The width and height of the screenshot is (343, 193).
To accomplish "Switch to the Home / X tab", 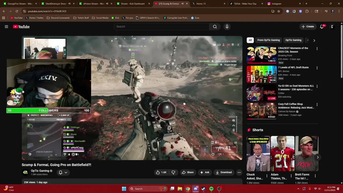I will tap(209, 4).
